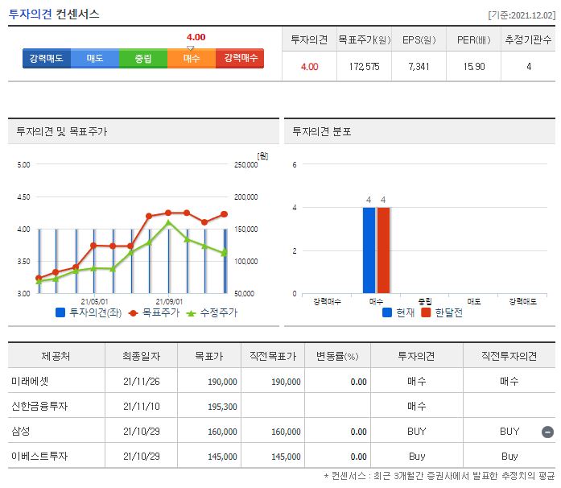The image size is (561, 488).
Task: Click 삼성's 160,000 목표가 value
Action: (x=222, y=432)
